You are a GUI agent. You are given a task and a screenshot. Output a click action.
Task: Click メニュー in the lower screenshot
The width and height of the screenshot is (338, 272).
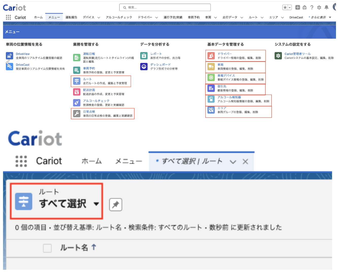click(x=128, y=161)
